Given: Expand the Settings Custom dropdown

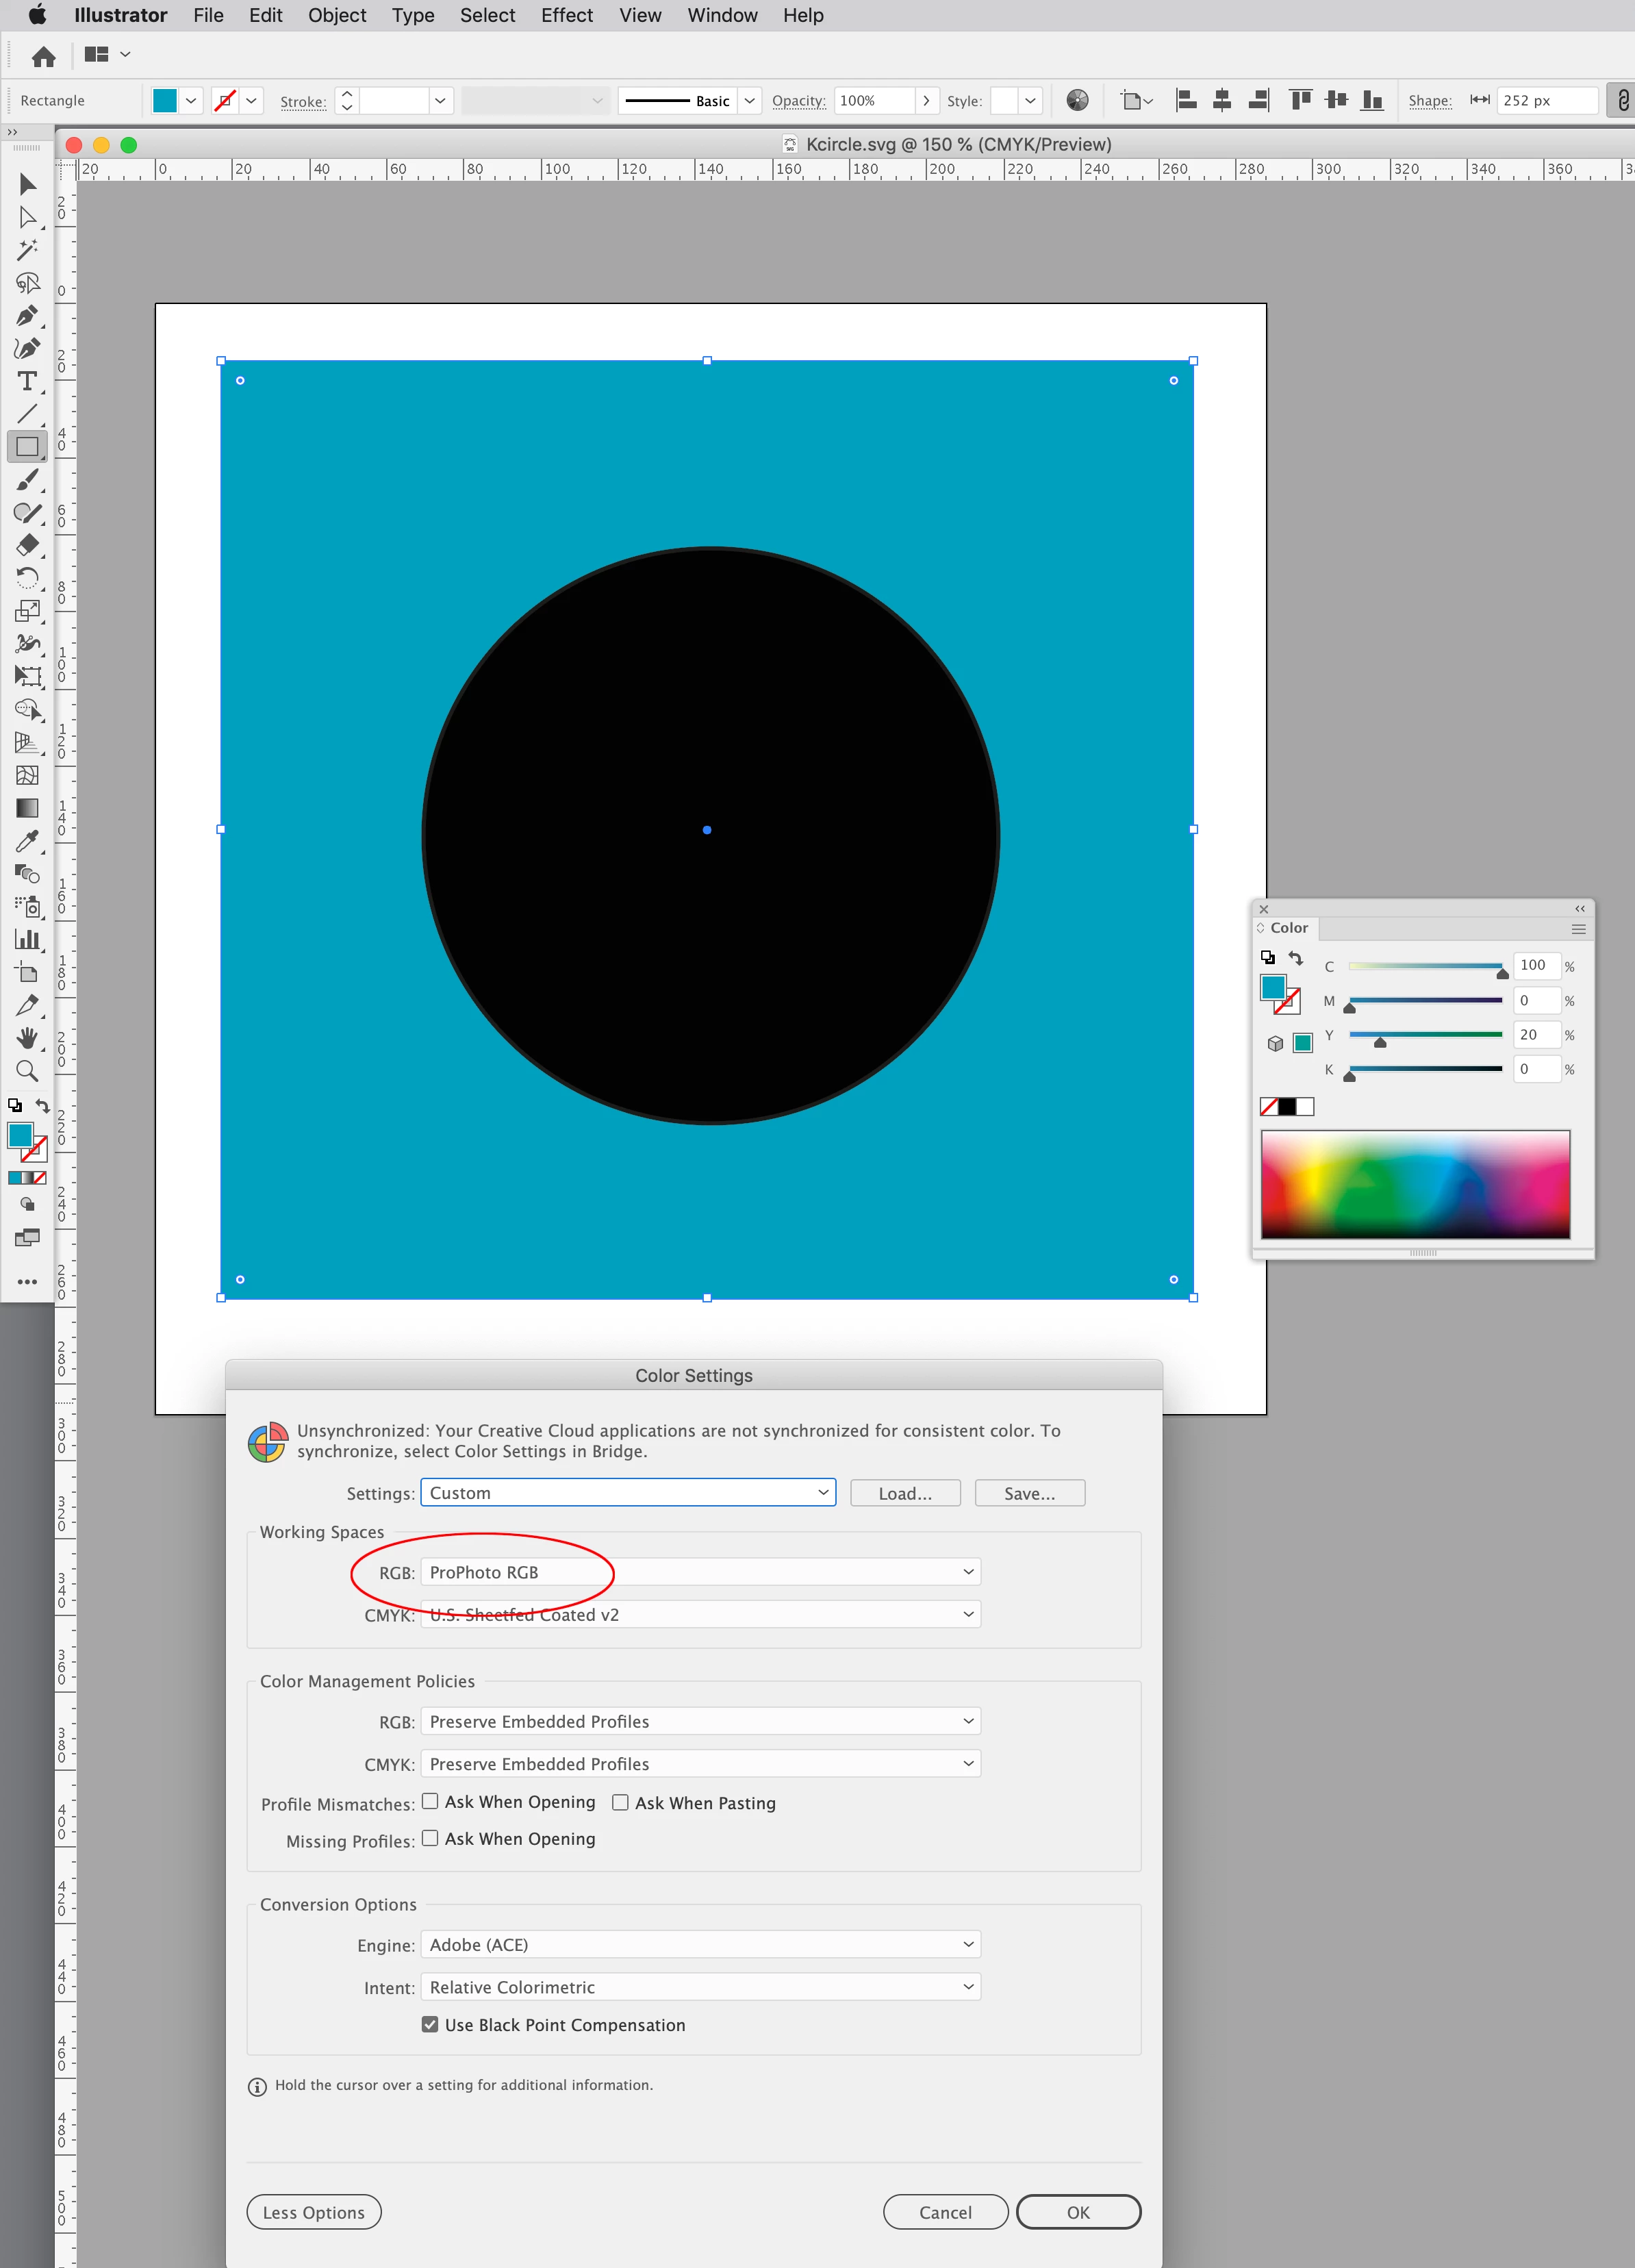Looking at the screenshot, I should click(628, 1493).
